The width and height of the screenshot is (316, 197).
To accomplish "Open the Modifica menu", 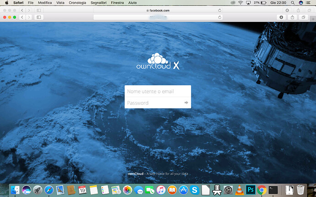I will pyautogui.click(x=45, y=3).
